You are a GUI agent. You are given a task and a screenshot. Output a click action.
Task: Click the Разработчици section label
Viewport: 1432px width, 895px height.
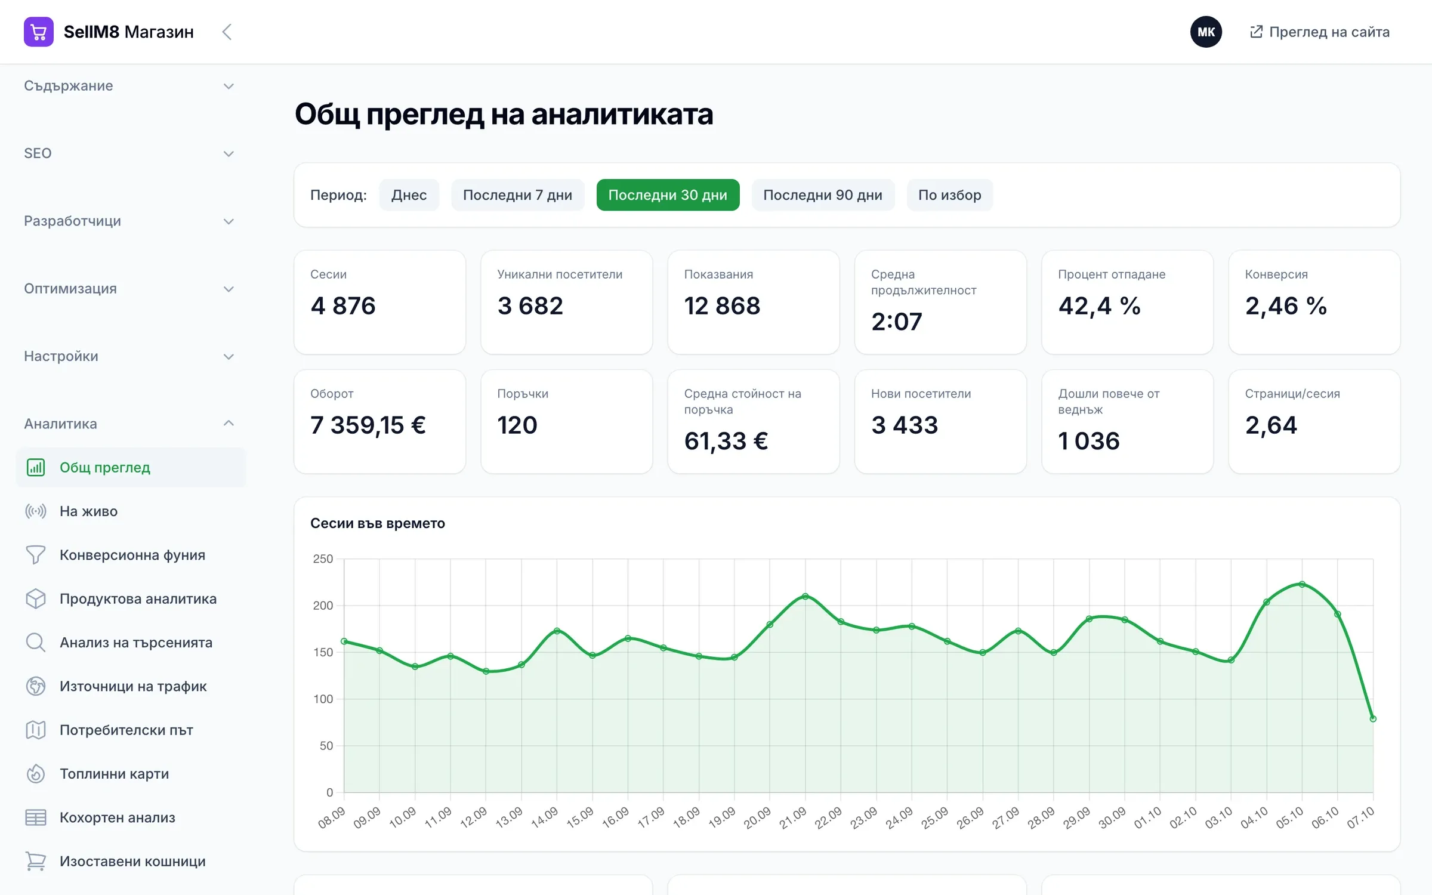[72, 221]
